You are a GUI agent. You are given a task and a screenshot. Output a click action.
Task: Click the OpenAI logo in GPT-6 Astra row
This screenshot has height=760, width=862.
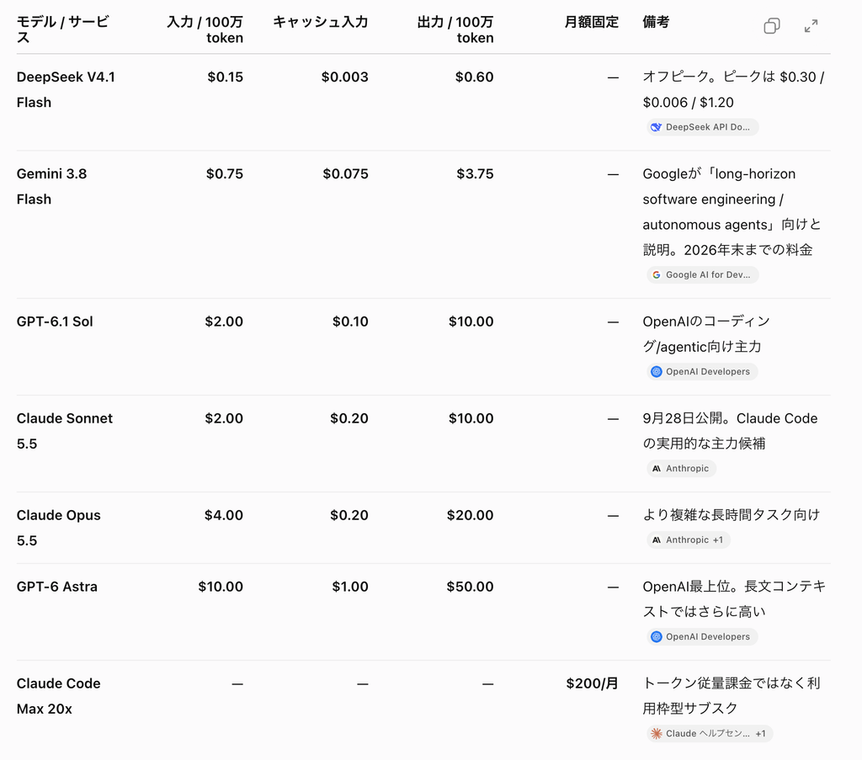pos(657,637)
